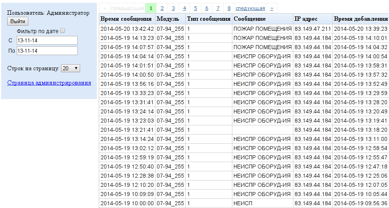
Task: Click the следующая next page link
Action: tap(250, 8)
